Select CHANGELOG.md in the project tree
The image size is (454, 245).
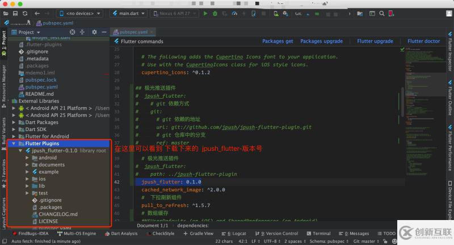click(x=58, y=214)
